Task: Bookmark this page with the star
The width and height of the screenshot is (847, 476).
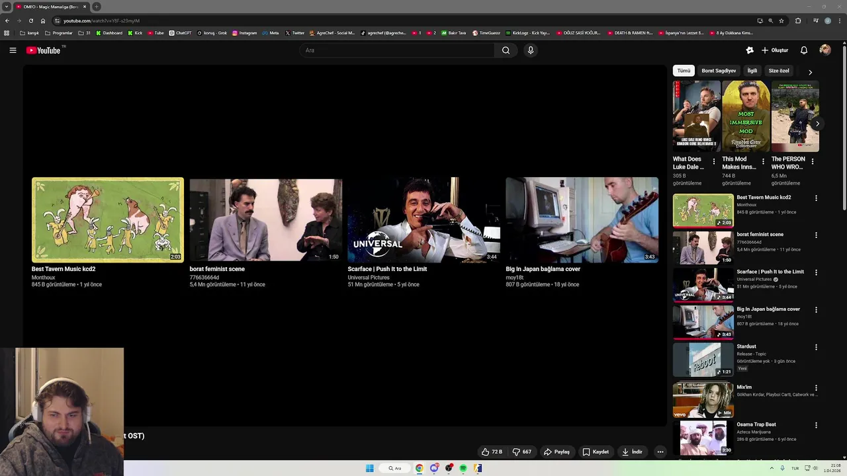Action: pos(781,20)
